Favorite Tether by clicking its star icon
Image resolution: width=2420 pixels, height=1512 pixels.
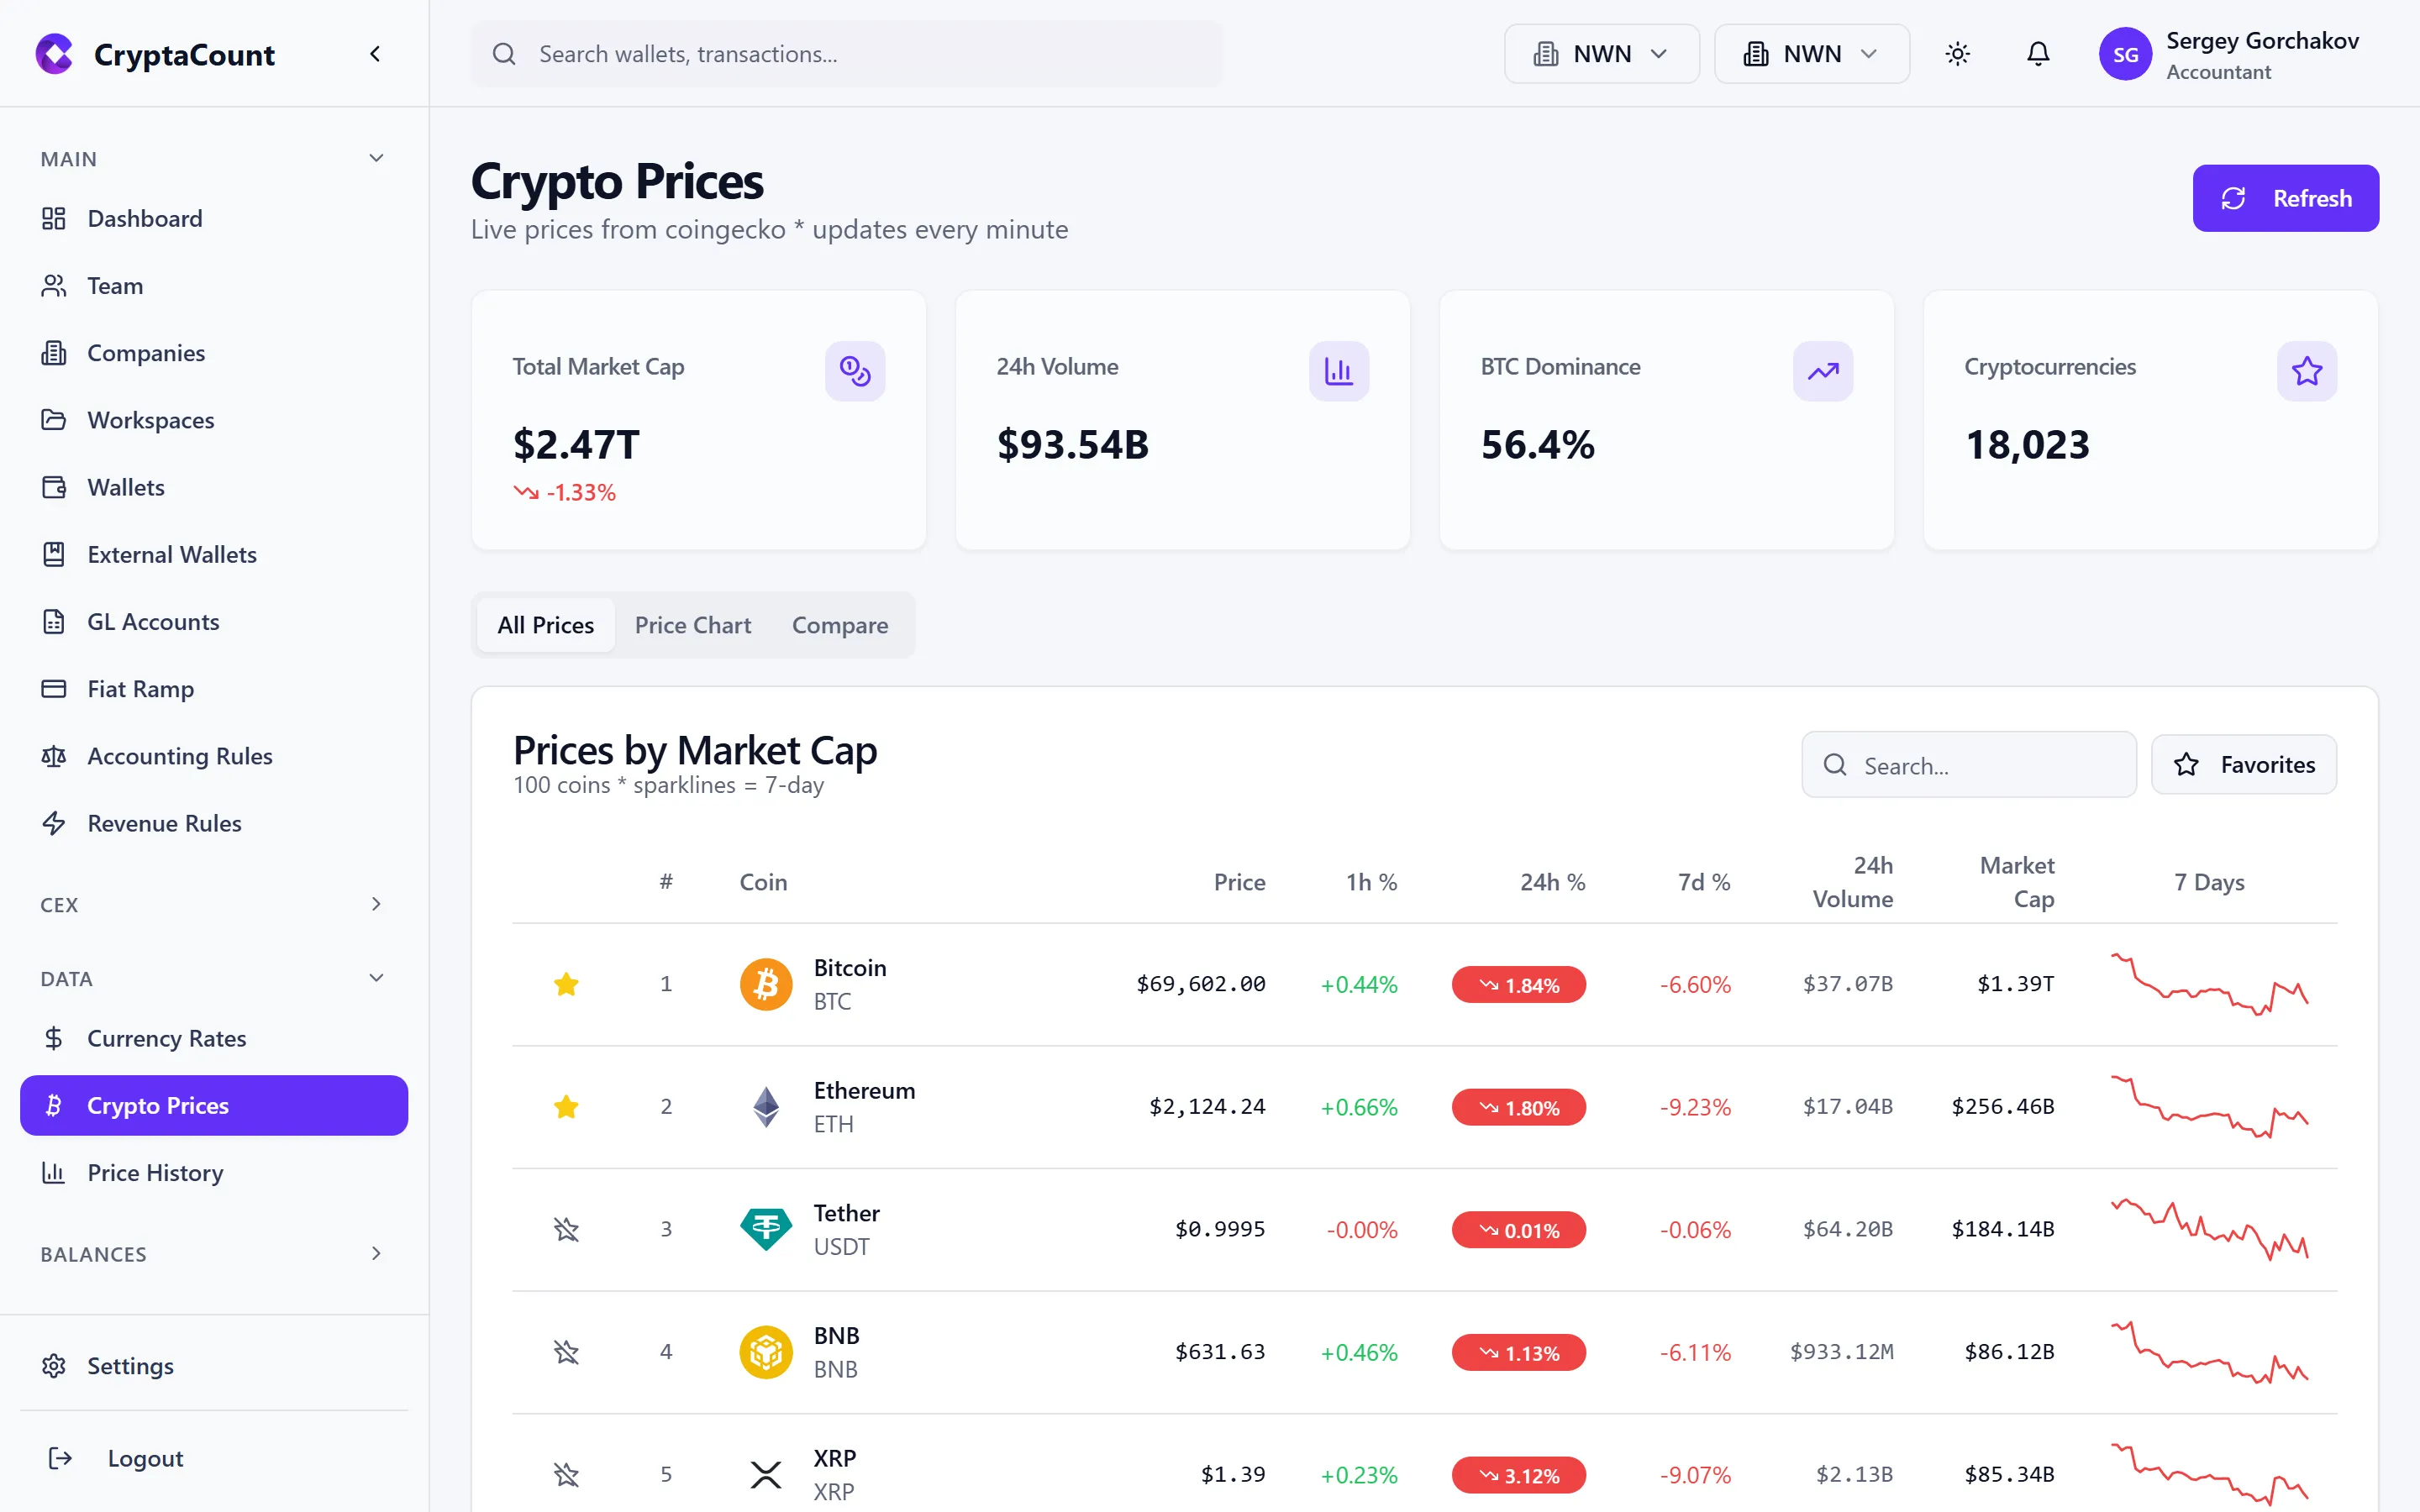click(x=567, y=1229)
